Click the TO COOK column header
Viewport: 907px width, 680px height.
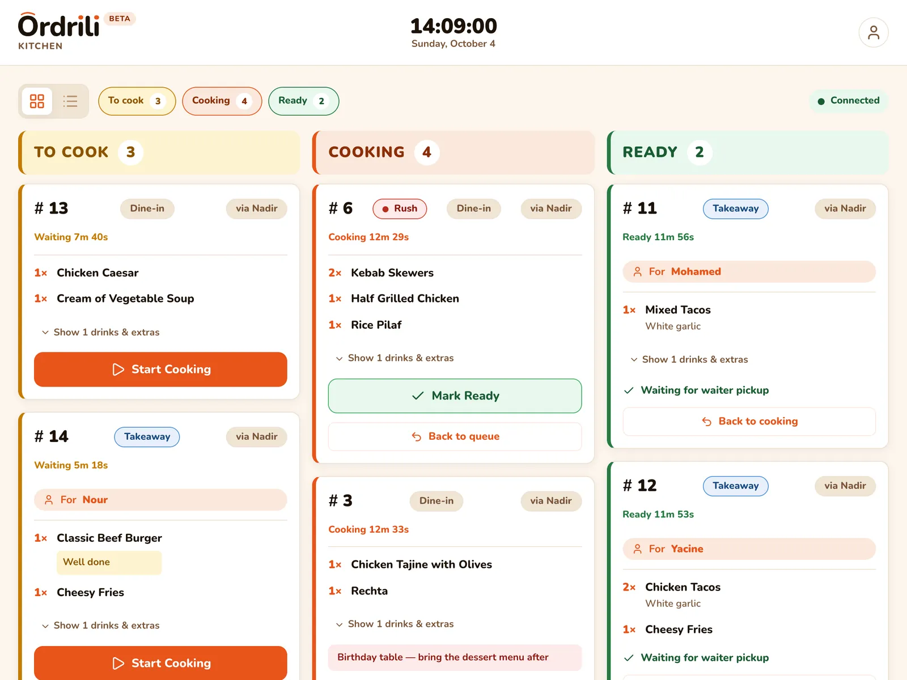tap(159, 152)
